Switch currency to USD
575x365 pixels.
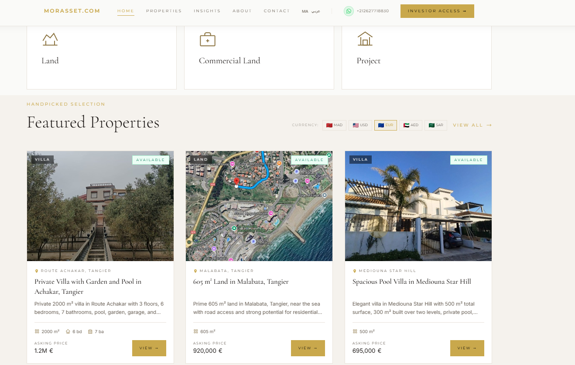coord(360,125)
